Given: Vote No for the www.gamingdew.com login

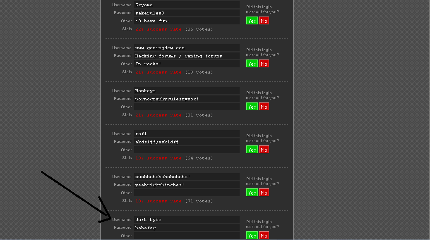Looking at the screenshot, I should 264,64.
